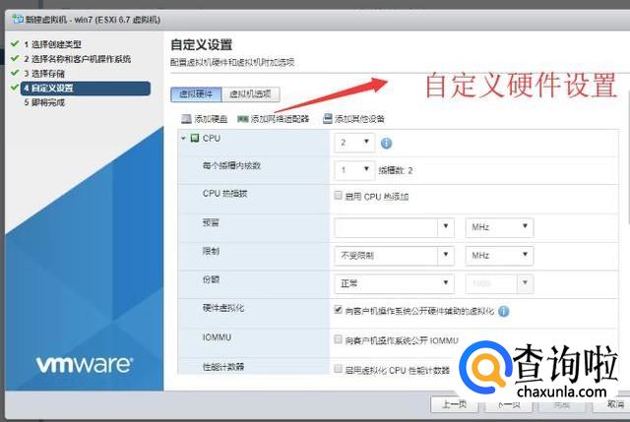Collapse the CPU section triangle

click(183, 138)
